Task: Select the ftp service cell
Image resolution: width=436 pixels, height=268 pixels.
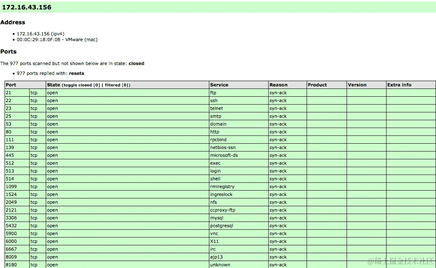Action: [238, 93]
